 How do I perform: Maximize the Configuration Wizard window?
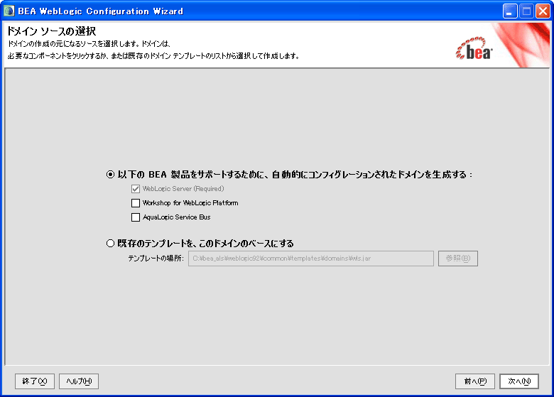[x=526, y=11]
